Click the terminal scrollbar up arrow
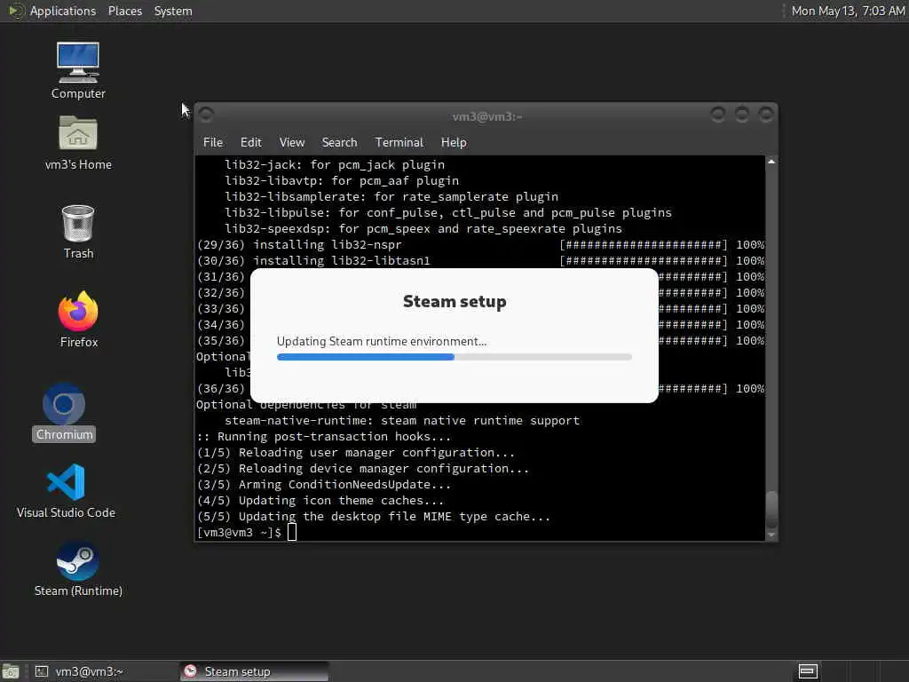 (x=771, y=162)
